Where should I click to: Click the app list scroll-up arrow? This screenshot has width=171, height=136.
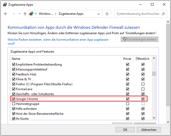tap(154, 58)
